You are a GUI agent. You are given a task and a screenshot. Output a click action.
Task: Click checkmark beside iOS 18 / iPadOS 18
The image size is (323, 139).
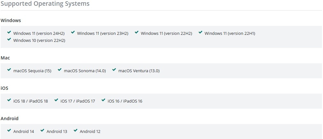[9, 100]
